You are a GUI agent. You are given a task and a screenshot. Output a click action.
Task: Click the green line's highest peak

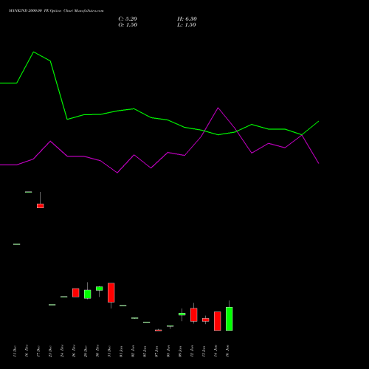[x=34, y=52]
